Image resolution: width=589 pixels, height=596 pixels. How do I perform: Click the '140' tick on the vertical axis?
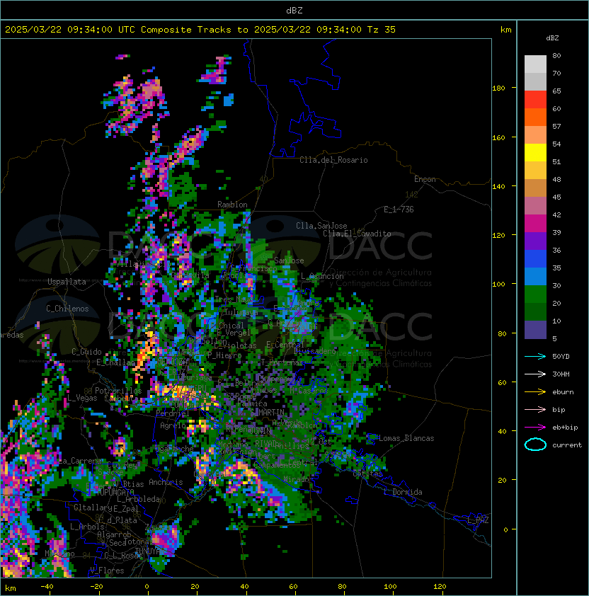pos(498,186)
